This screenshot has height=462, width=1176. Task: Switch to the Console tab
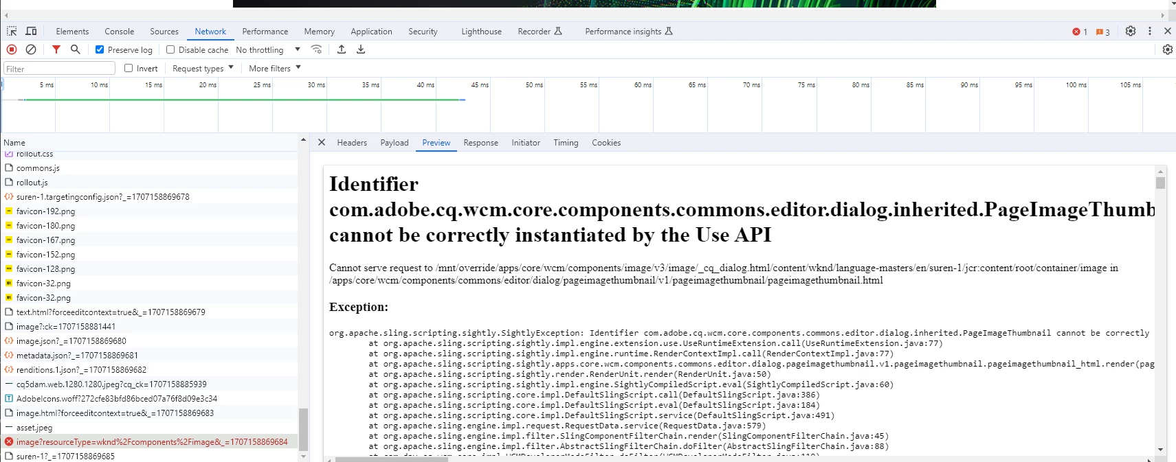120,32
